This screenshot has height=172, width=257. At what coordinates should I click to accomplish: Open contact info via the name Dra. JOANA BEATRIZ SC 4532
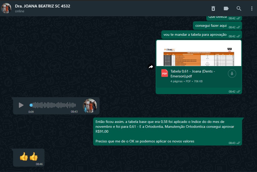tap(43, 6)
